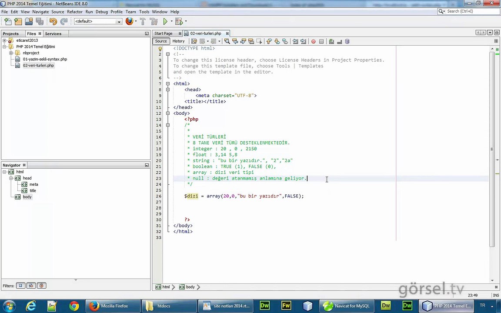
Task: Click the red Start Macro Recording icon
Action: (313, 41)
